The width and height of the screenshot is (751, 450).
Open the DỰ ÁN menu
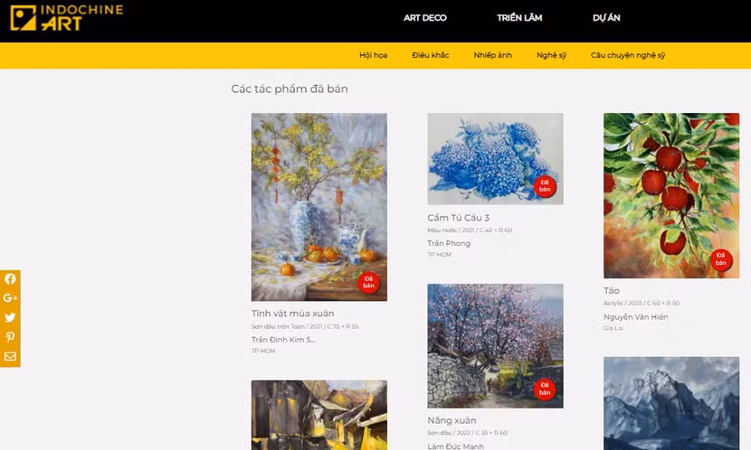click(x=606, y=18)
